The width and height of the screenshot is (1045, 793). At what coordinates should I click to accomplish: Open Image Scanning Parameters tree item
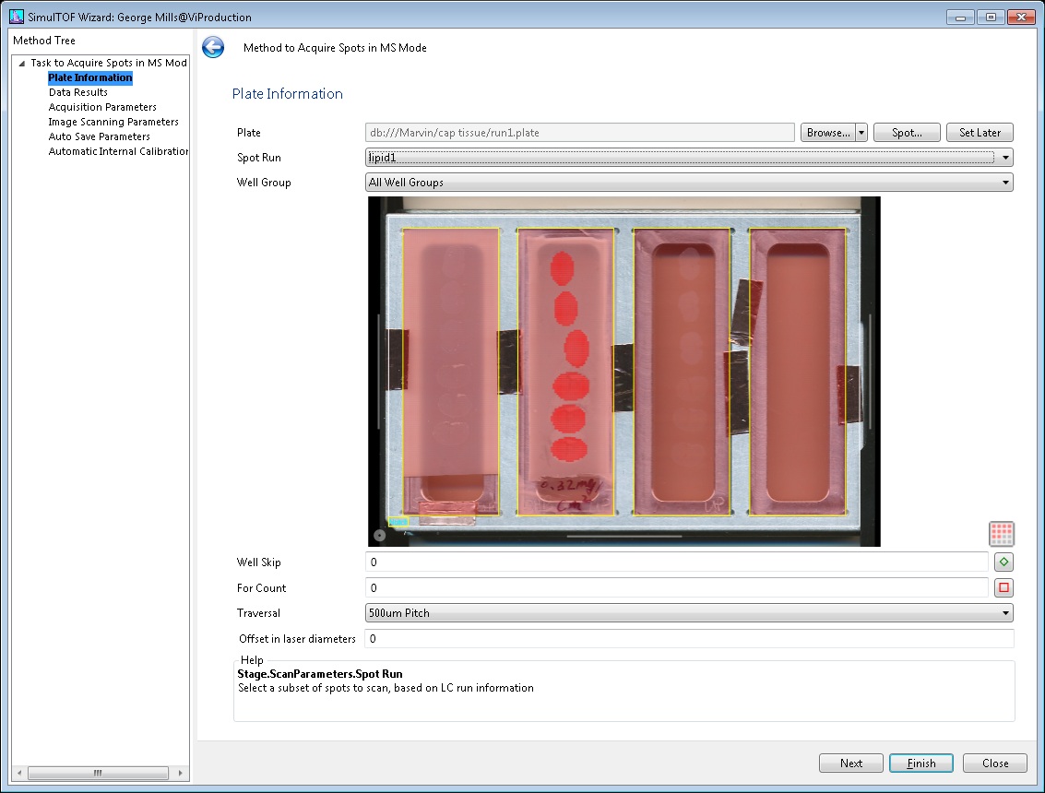pyautogui.click(x=113, y=122)
